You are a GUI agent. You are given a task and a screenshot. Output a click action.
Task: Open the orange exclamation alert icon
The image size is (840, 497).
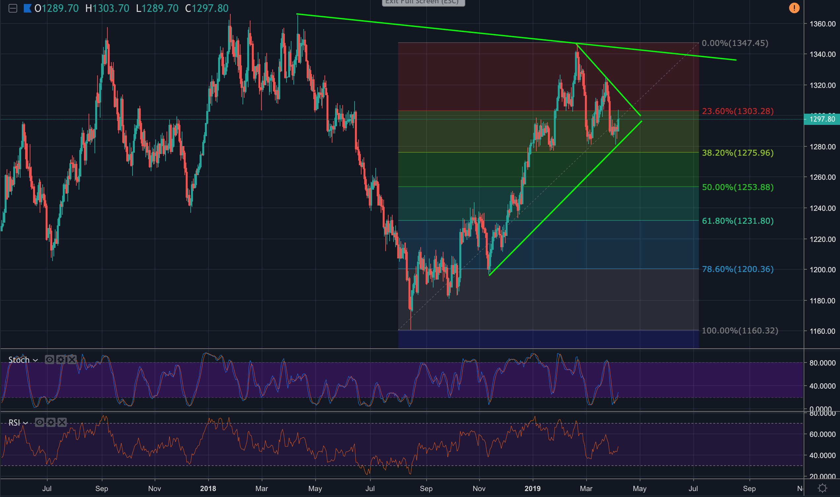(x=794, y=8)
